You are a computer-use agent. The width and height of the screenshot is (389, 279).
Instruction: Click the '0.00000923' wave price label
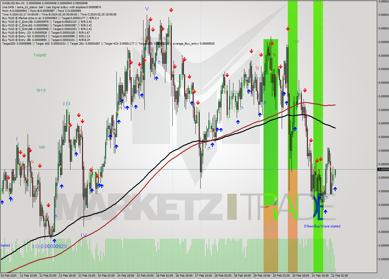click(x=53, y=246)
